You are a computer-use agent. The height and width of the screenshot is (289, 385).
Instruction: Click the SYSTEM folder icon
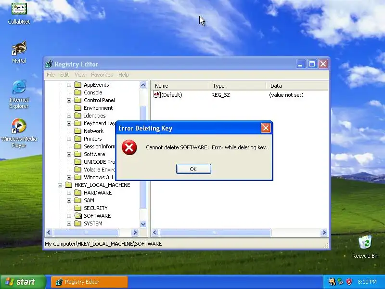coord(78,223)
